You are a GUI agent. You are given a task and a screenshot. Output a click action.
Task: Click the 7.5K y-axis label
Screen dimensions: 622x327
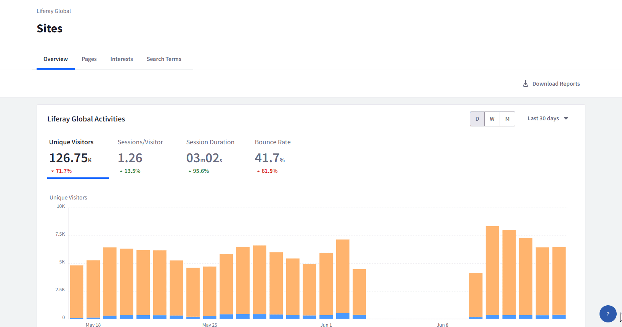(x=60, y=234)
